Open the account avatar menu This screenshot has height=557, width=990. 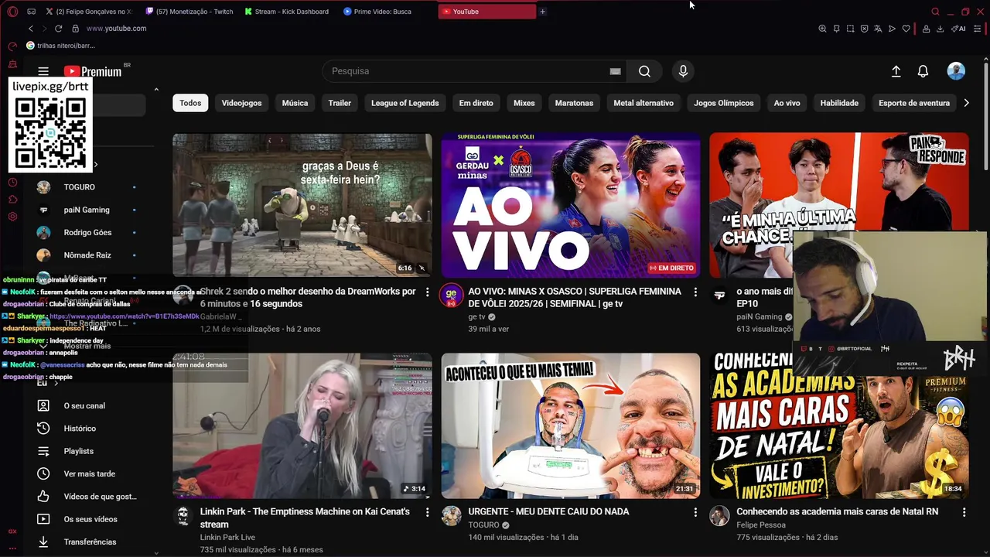[956, 71]
